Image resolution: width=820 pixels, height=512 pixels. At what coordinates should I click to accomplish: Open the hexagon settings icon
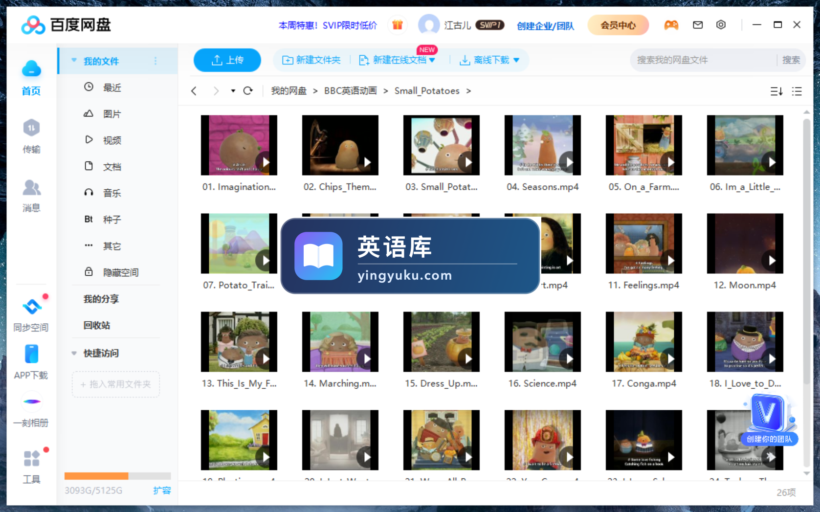click(721, 25)
